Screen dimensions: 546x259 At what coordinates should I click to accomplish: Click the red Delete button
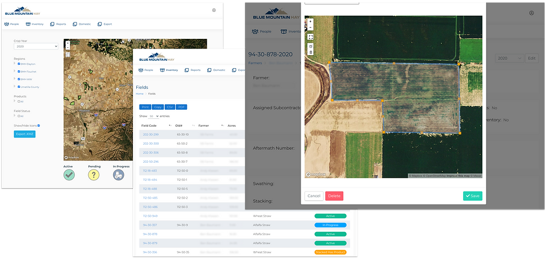(x=334, y=196)
